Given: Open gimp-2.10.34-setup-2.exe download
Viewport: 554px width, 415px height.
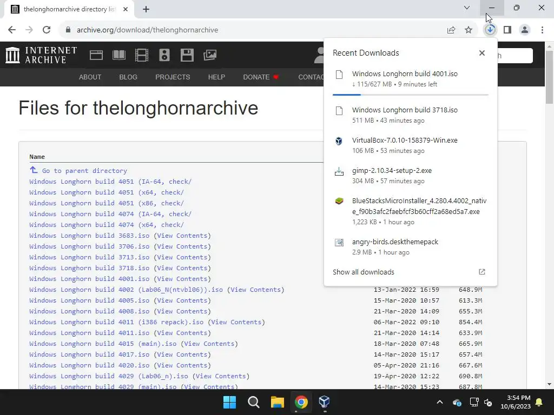Looking at the screenshot, I should point(410,176).
